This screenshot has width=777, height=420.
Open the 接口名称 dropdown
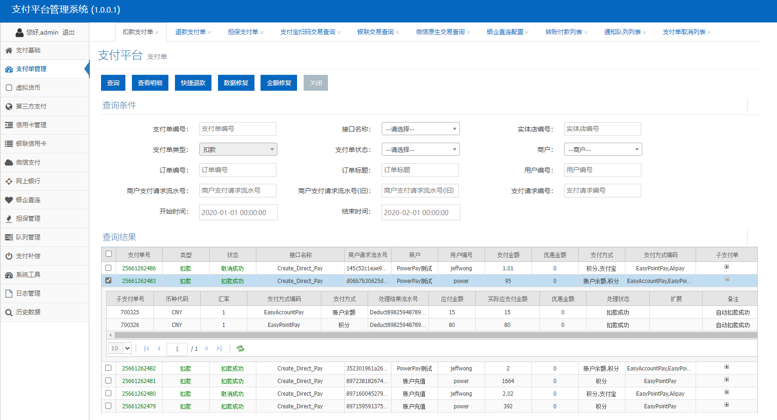coord(421,129)
